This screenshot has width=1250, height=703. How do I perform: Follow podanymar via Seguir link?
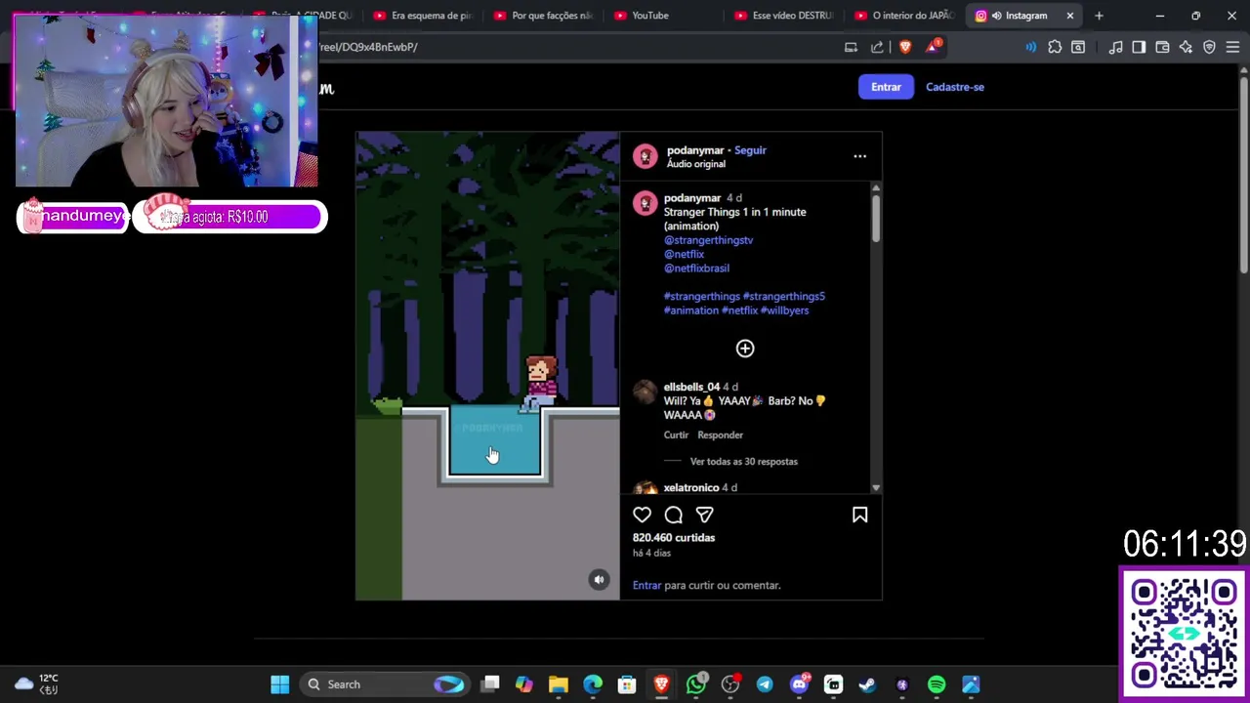click(x=750, y=150)
